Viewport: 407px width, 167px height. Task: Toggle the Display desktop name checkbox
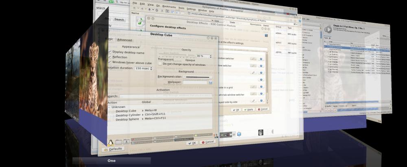(x=110, y=52)
